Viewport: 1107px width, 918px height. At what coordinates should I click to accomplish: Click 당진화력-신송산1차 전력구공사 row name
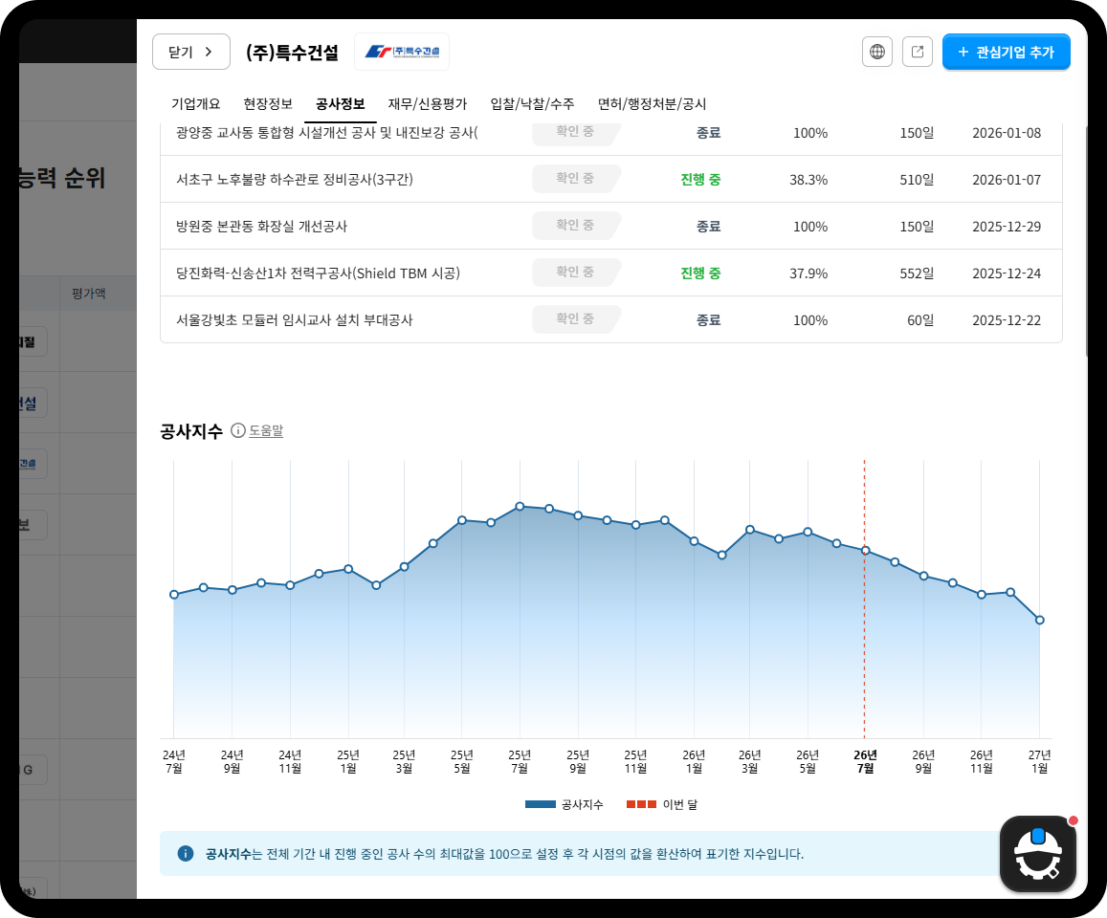click(x=318, y=273)
